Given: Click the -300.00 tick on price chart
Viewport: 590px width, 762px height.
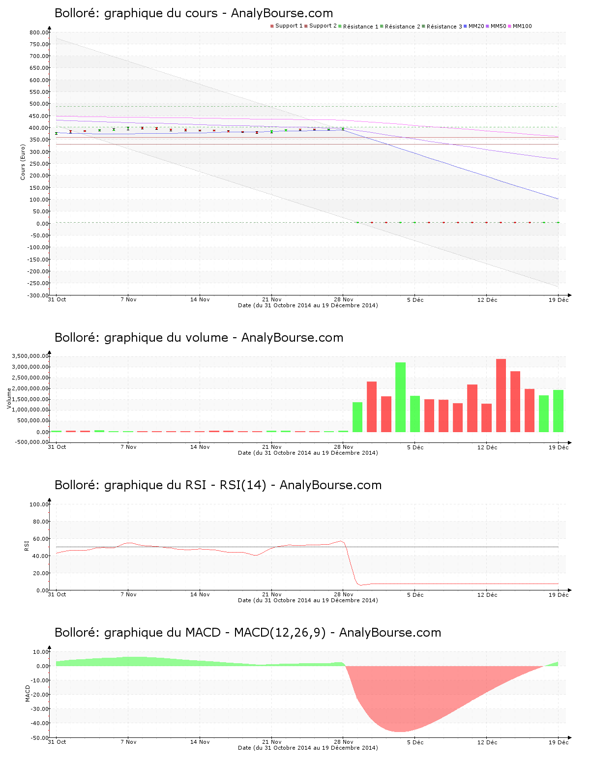Looking at the screenshot, I should [x=37, y=295].
